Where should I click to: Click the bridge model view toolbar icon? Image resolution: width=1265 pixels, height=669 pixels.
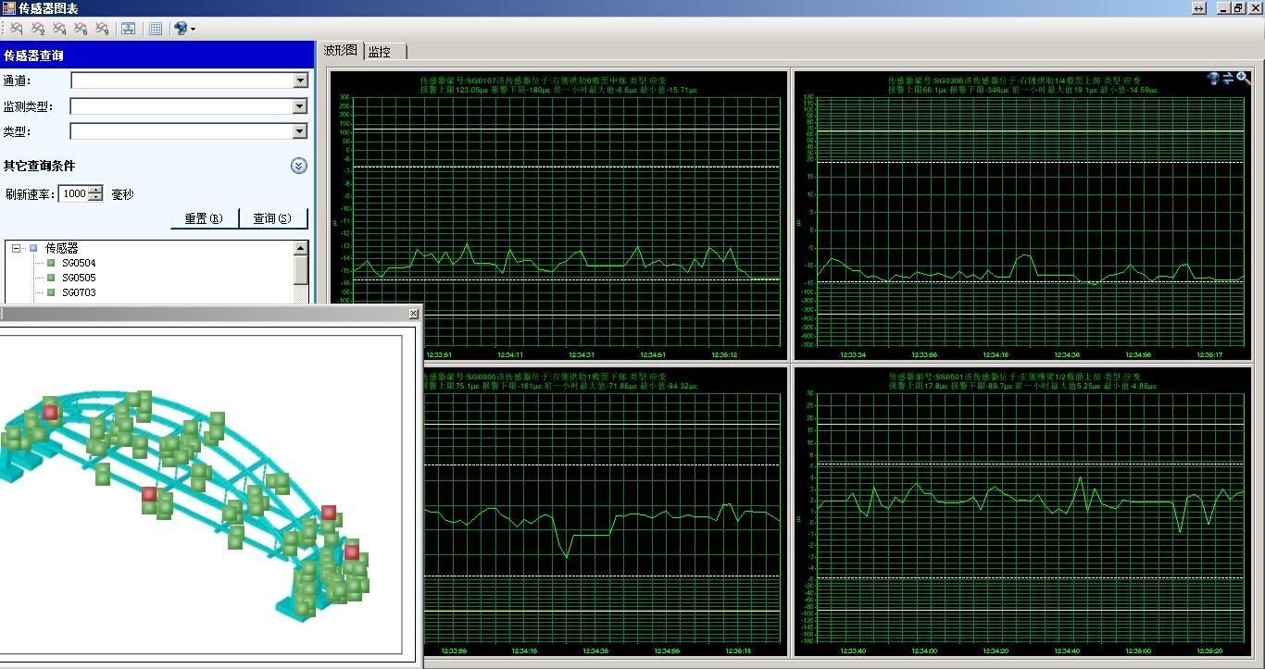[128, 29]
